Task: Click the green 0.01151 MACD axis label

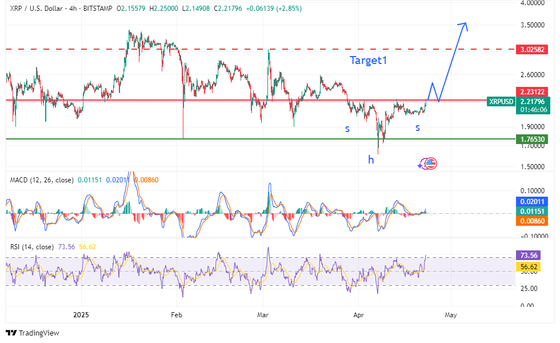Action: click(x=532, y=212)
